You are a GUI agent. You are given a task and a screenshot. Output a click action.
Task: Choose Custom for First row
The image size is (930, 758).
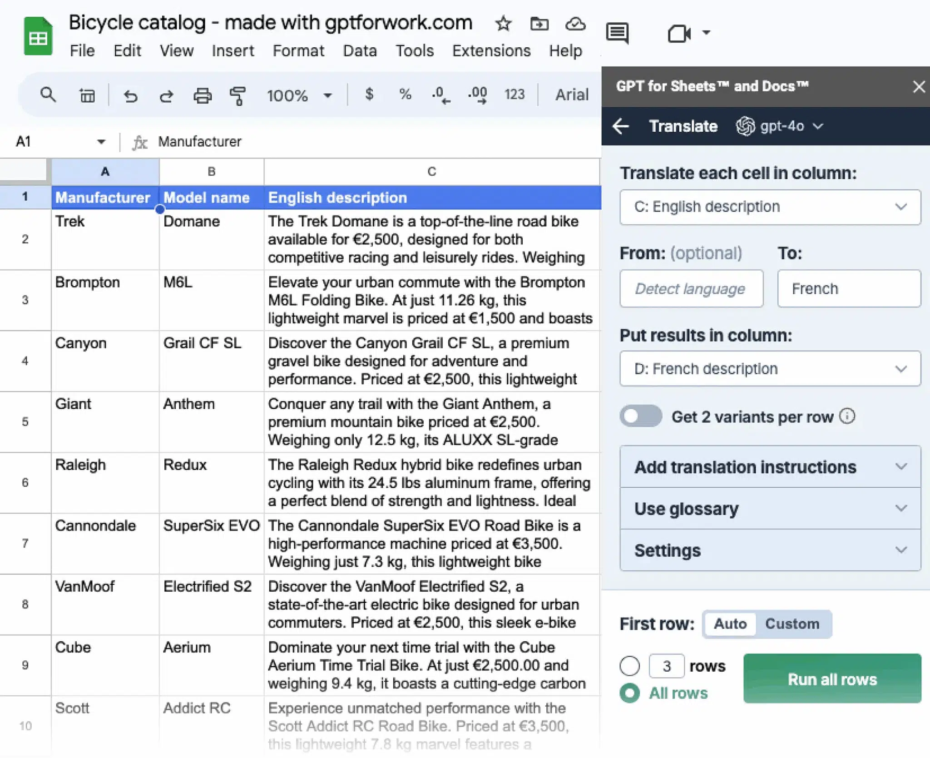792,624
